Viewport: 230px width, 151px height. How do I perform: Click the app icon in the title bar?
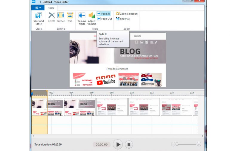(x=34, y=1)
